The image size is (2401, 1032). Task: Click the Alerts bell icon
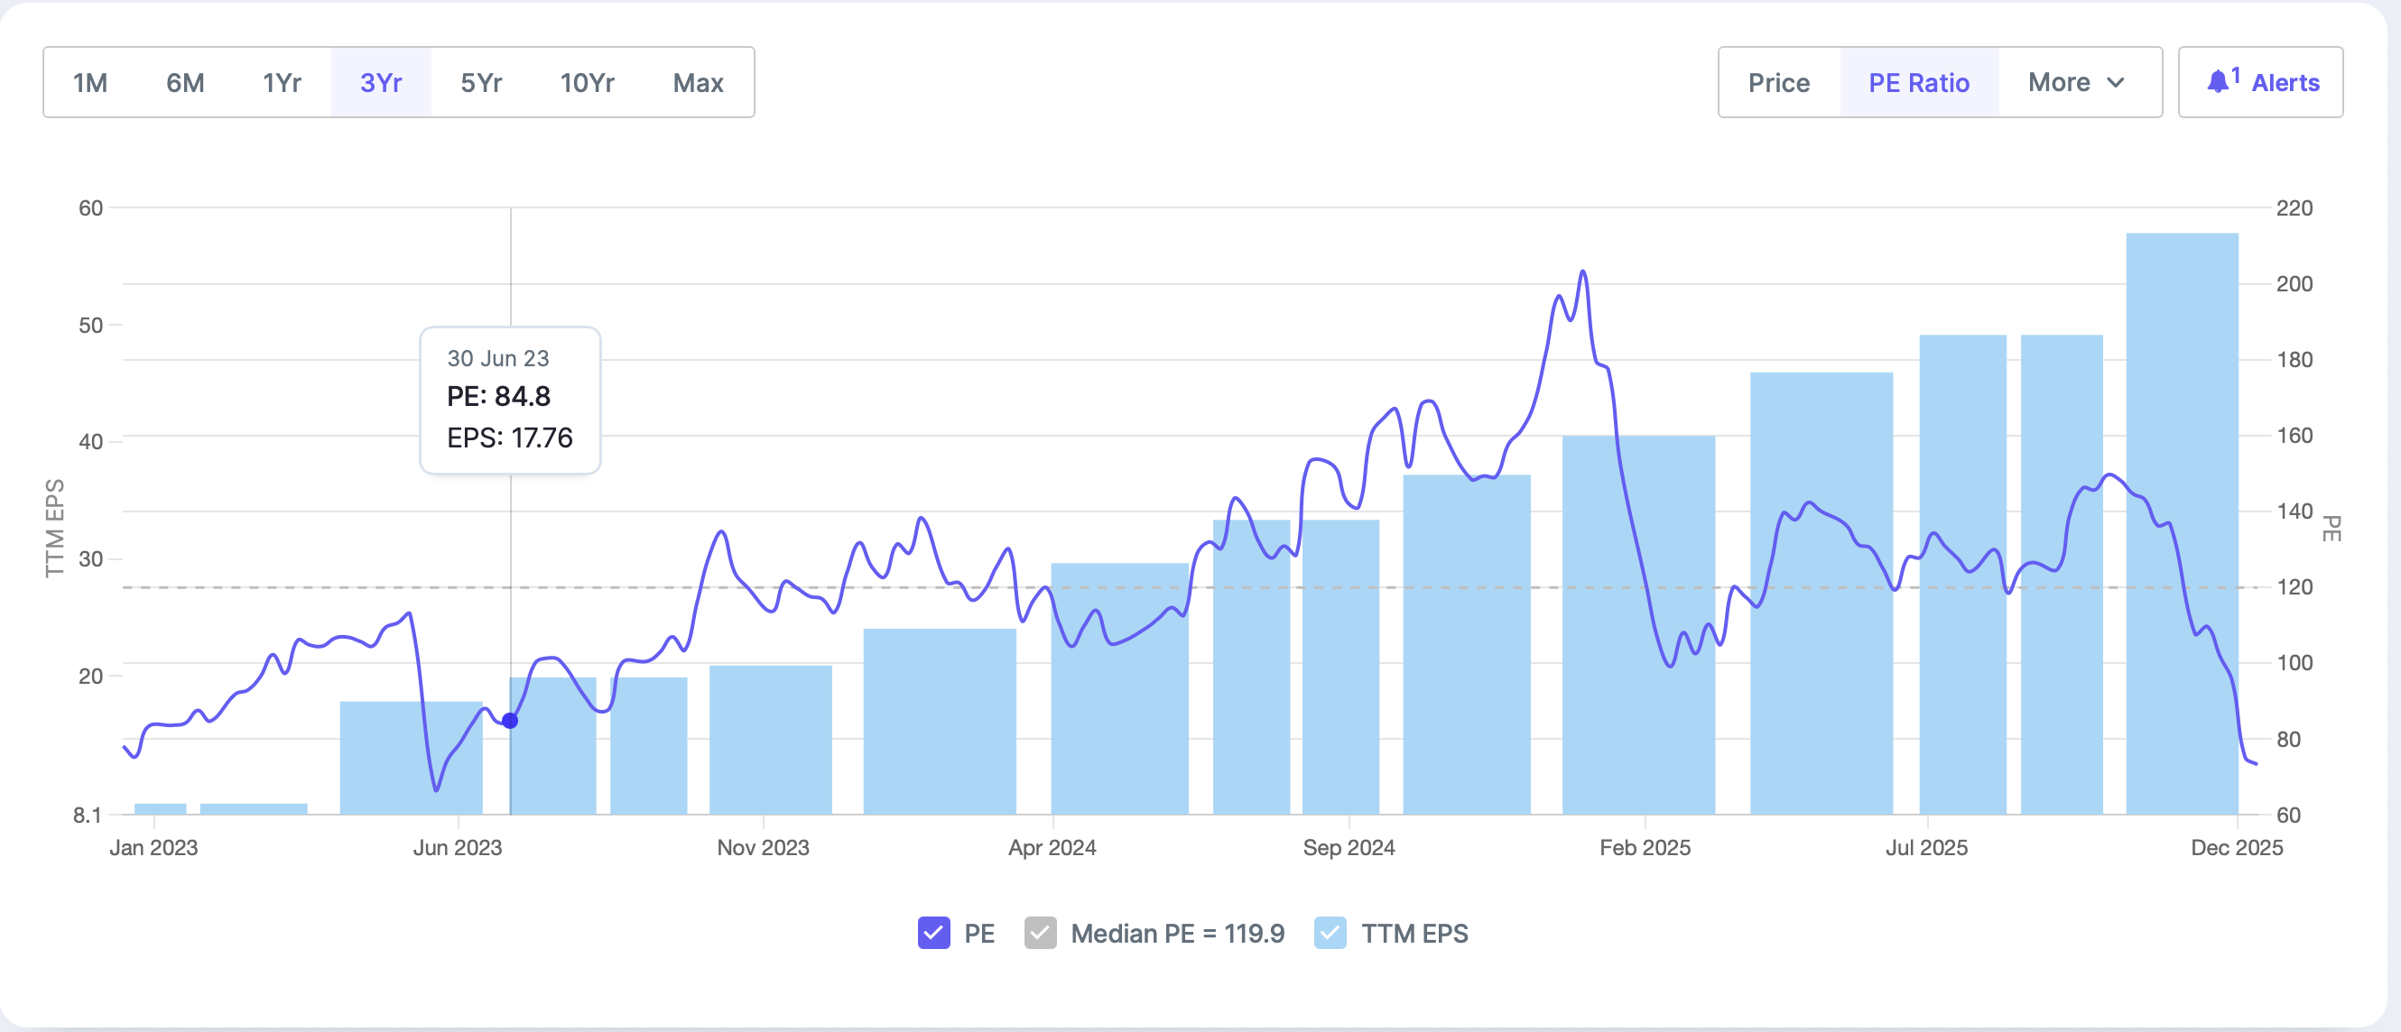(x=2218, y=82)
